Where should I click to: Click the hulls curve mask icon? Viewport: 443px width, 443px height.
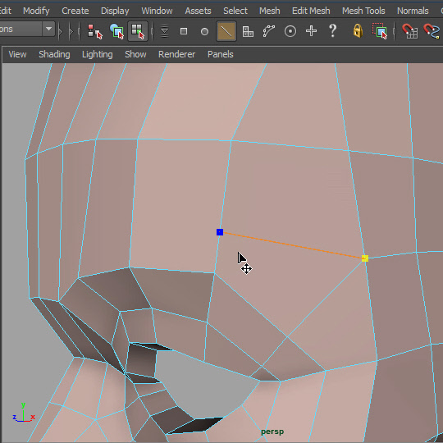pyautogui.click(x=269, y=31)
